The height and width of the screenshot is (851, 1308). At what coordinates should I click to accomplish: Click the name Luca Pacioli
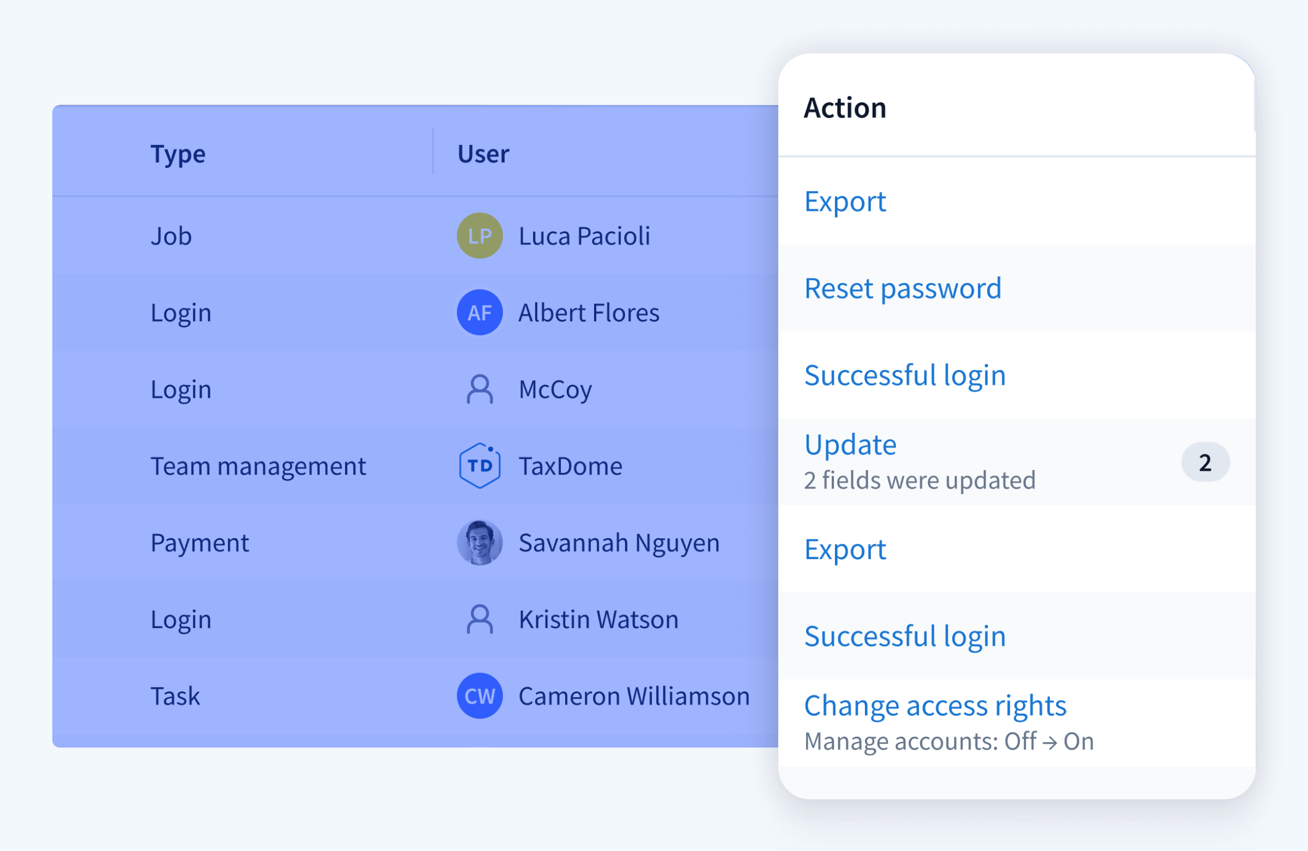[x=584, y=236]
